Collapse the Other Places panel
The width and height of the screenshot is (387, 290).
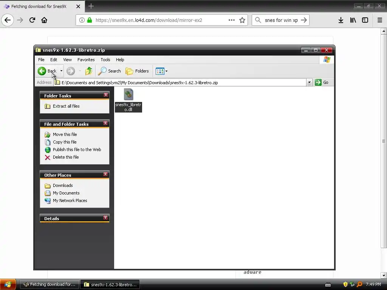(105, 174)
